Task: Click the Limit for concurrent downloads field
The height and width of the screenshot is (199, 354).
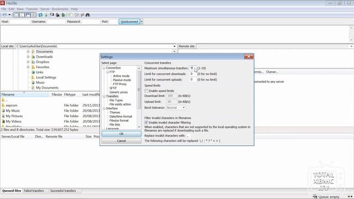Action: coord(193,74)
